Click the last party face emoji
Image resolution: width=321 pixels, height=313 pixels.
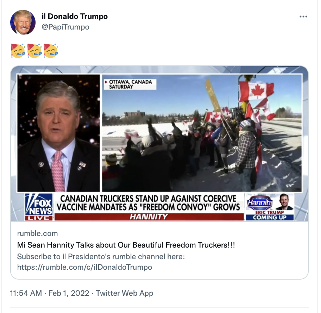click(51, 51)
